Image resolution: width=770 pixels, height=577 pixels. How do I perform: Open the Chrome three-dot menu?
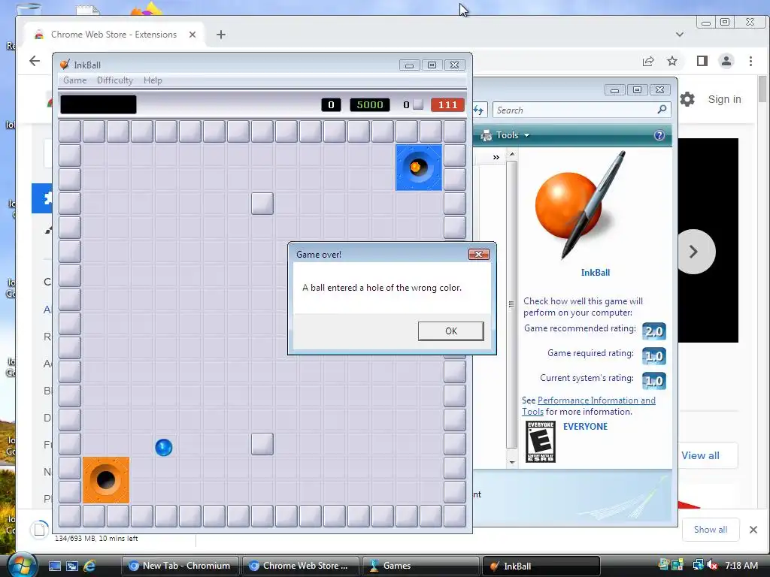point(750,61)
